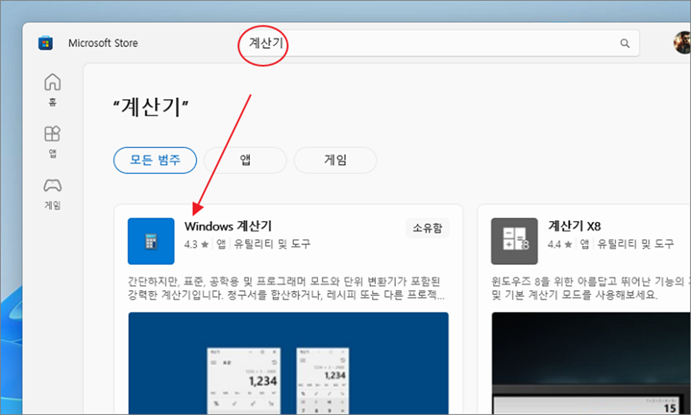This screenshot has height=415, width=691.
Task: Open the Windows 계산기 title
Action: click(228, 226)
